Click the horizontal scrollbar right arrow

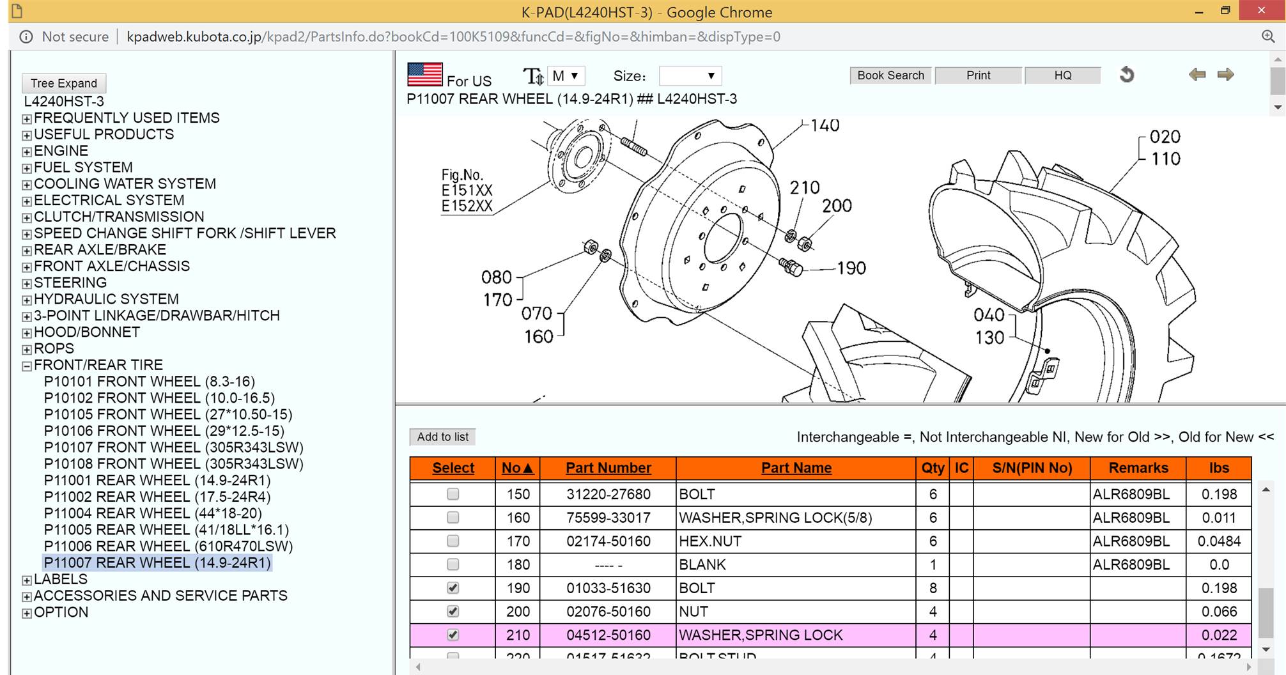click(x=1248, y=667)
